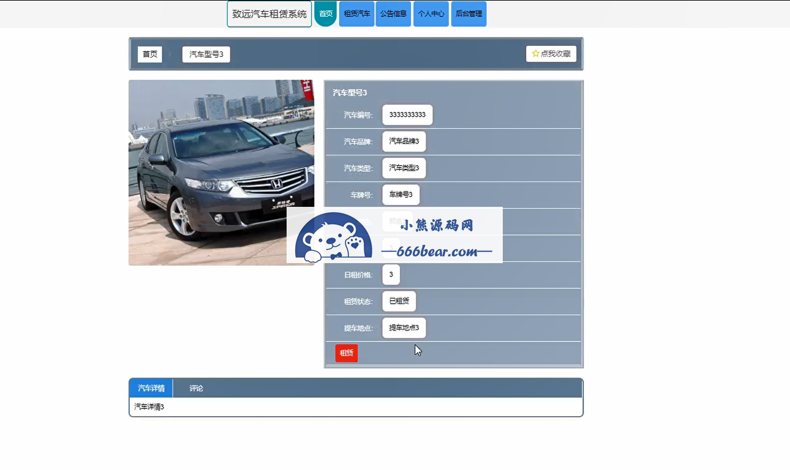Click the 汽车型号3 heading in details panel

[350, 93]
